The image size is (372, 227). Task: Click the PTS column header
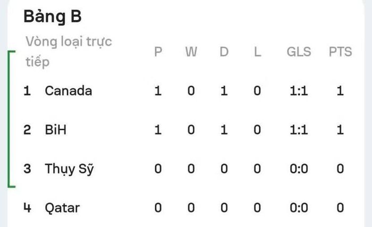click(340, 52)
